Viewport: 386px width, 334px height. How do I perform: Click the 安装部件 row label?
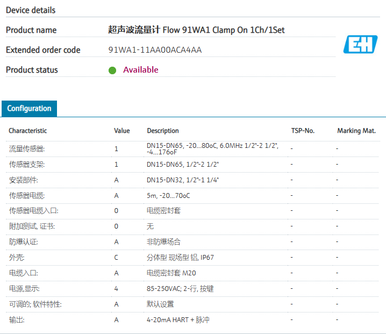point(23,180)
